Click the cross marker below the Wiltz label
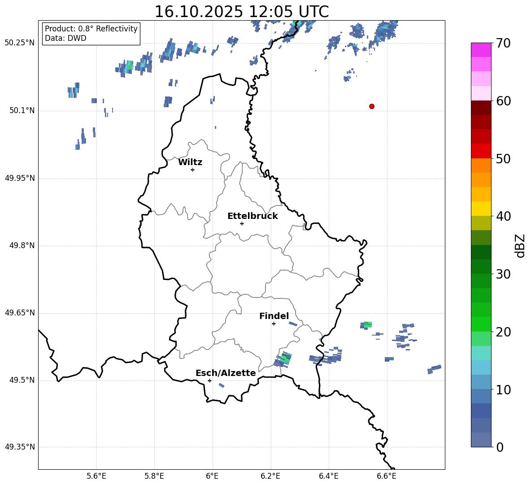Screen dimensions: 531x485 coord(192,170)
